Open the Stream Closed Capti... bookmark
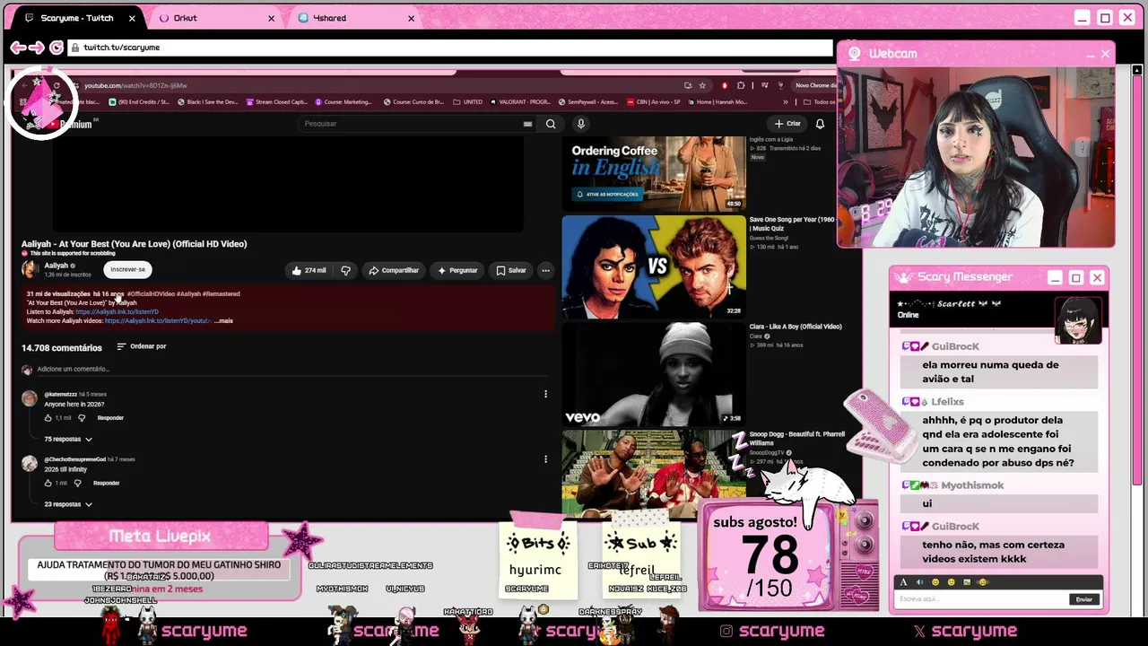Screen dimensions: 1148x646 [276, 102]
